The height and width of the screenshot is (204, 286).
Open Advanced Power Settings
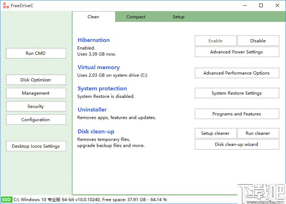[x=237, y=52]
